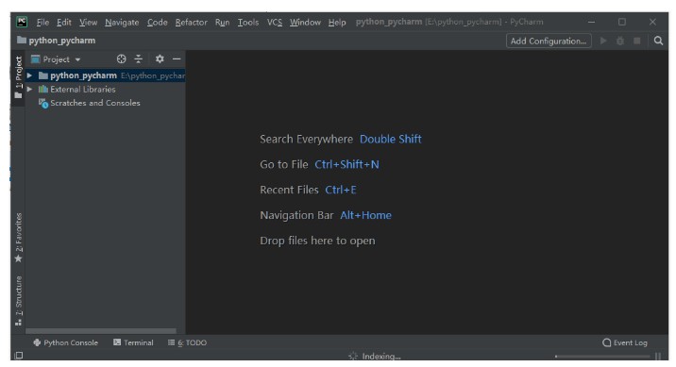The height and width of the screenshot is (367, 676).
Task: Click the Alt+Home shortcut hint
Action: coord(365,215)
